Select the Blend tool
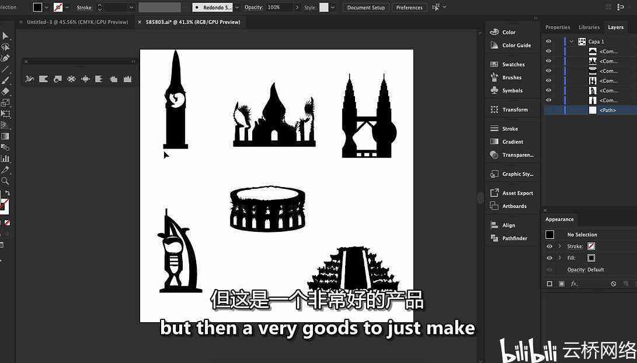 pyautogui.click(x=5, y=147)
